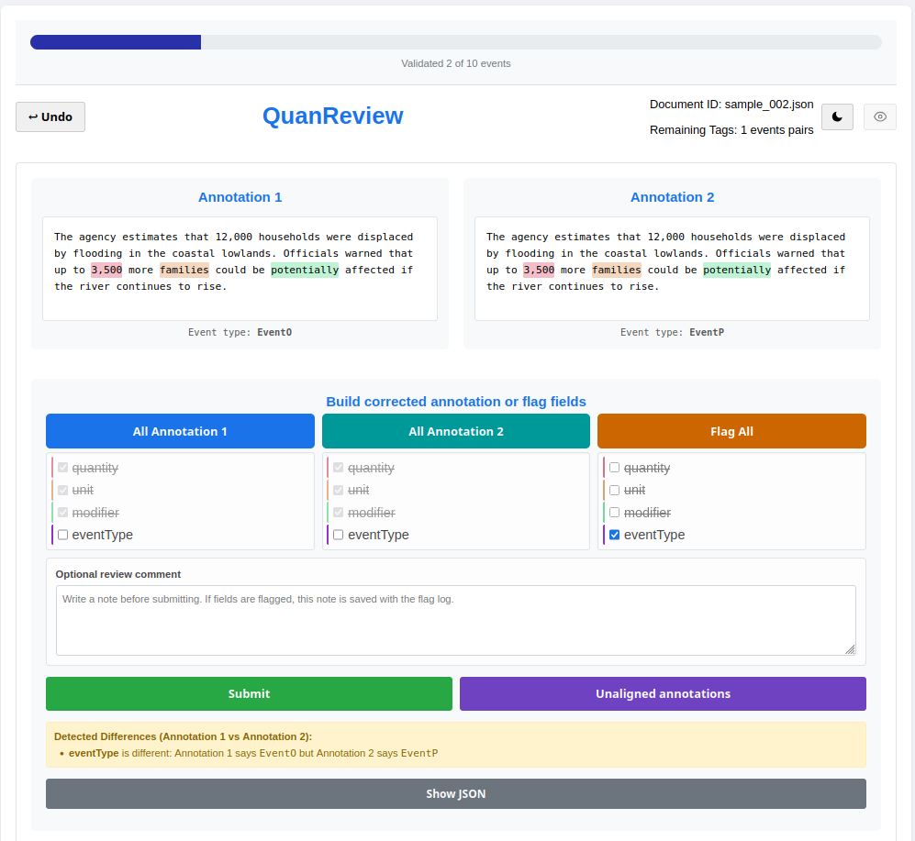Image resolution: width=915 pixels, height=841 pixels.
Task: Click the validation progress bar
Action: click(x=456, y=42)
